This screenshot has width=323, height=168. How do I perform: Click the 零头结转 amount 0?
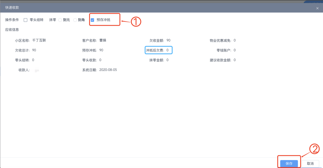pyautogui.click(x=33, y=60)
